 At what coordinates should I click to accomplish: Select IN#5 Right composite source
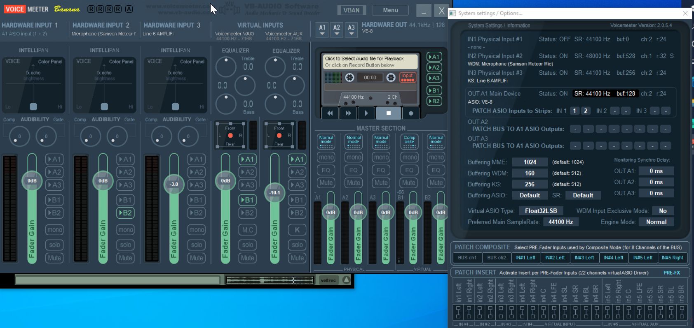click(672, 258)
